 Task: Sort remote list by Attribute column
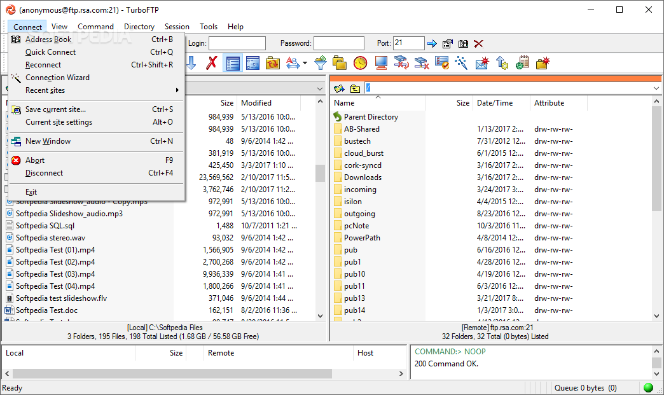pyautogui.click(x=558, y=103)
